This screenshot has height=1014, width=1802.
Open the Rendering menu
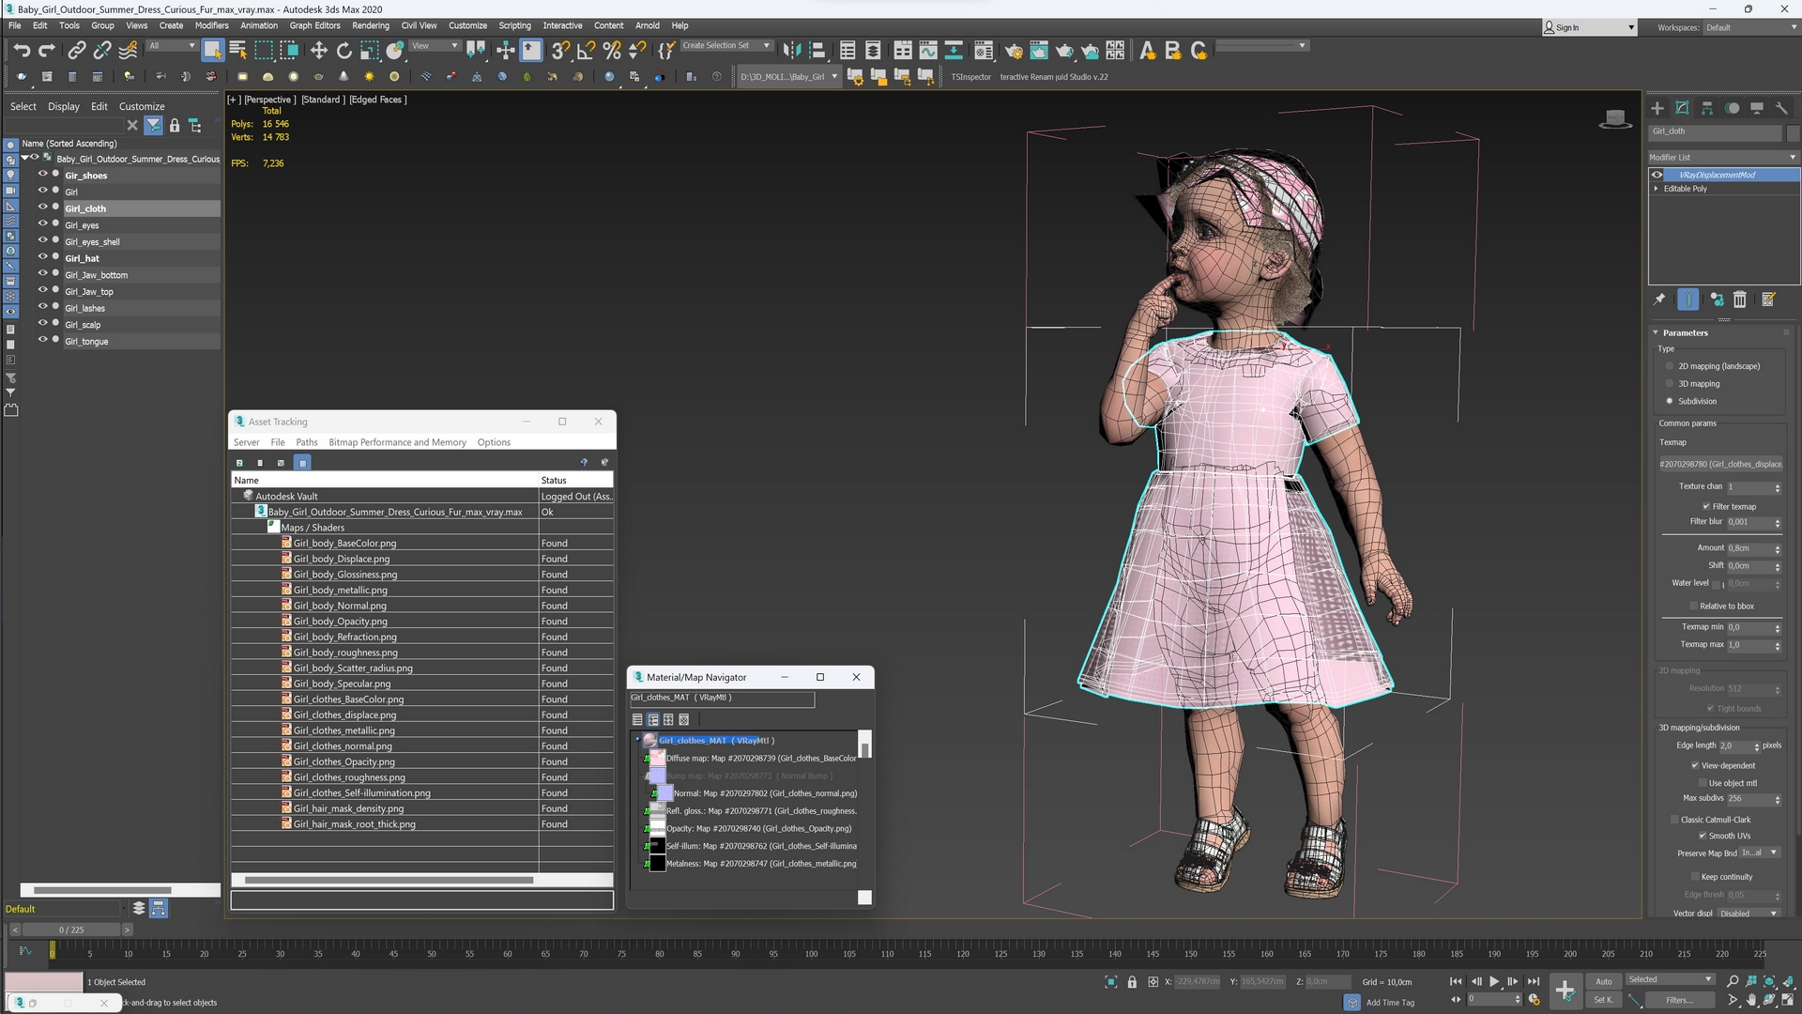pos(371,25)
